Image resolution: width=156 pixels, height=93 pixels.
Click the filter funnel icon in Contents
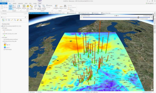(x=1, y=17)
